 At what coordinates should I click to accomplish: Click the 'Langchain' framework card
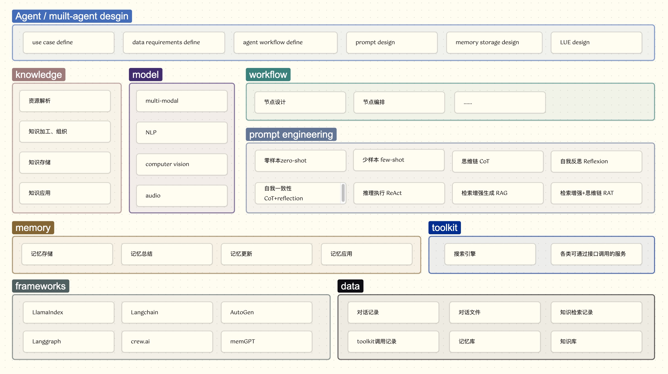tap(167, 312)
